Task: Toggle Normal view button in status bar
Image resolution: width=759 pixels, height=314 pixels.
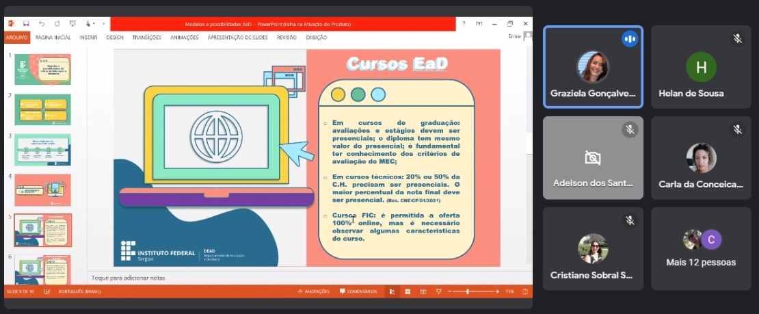Action: pos(392,291)
